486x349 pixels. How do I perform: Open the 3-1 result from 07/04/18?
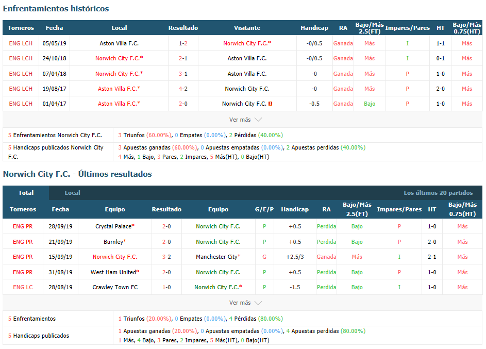click(x=183, y=74)
